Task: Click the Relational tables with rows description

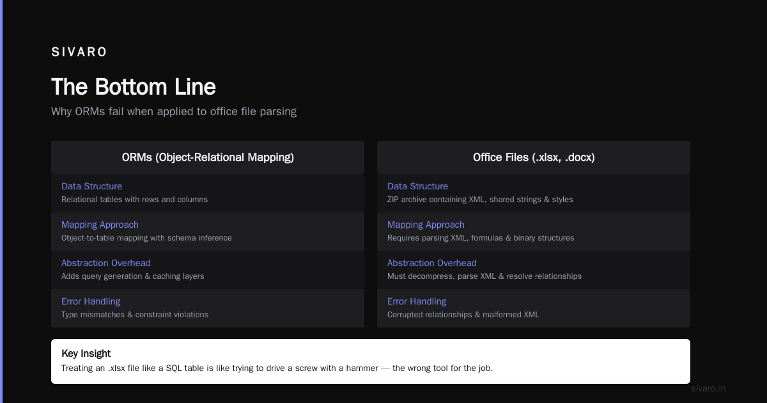Action: [134, 200]
